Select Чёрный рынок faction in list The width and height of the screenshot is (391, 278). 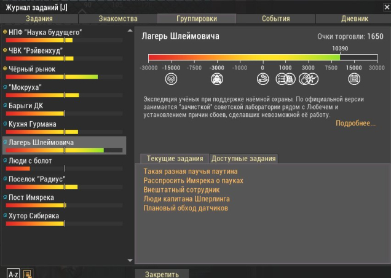[32, 69]
